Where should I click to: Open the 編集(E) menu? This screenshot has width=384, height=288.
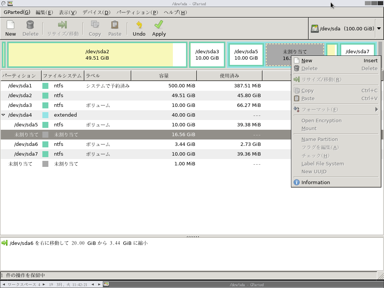[x=44, y=12]
